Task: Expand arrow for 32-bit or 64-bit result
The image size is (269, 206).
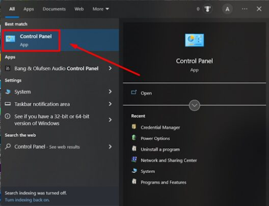Action: [x=110, y=120]
